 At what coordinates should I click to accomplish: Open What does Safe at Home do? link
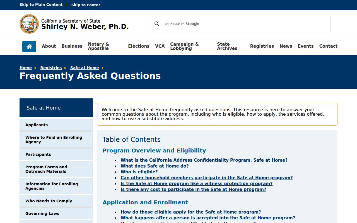tap(155, 166)
